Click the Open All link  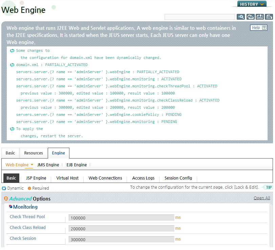[x=262, y=198]
